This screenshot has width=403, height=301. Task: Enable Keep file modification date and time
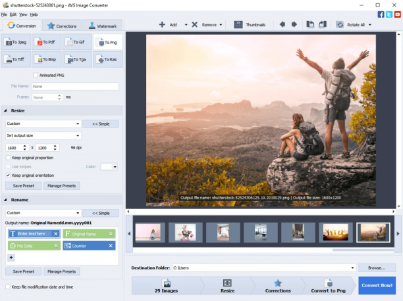(x=8, y=287)
